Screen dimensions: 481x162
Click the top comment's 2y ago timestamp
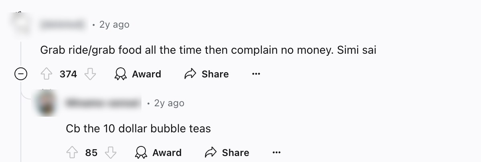coord(114,25)
